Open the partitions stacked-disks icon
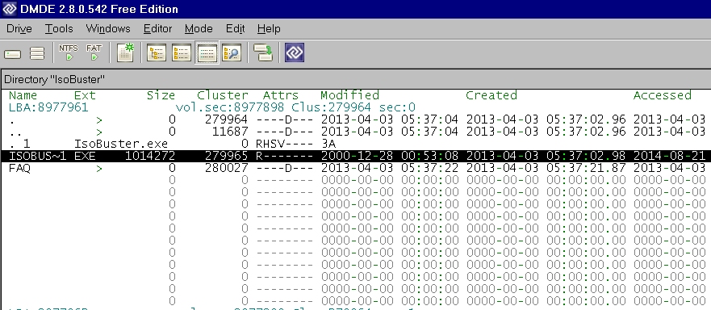The width and height of the screenshot is (711, 310). point(37,53)
